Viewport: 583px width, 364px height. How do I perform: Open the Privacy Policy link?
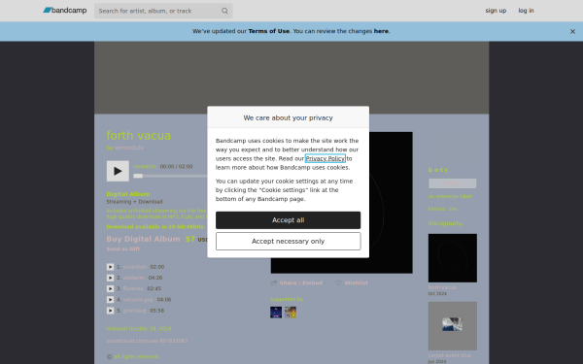point(326,158)
